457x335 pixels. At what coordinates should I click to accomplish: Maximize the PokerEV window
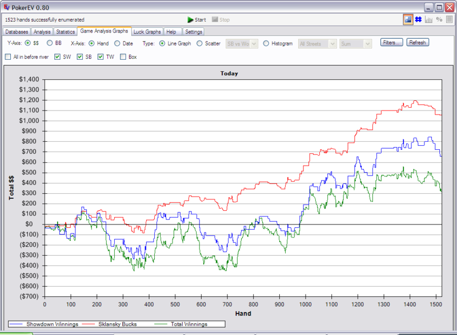click(x=439, y=7)
